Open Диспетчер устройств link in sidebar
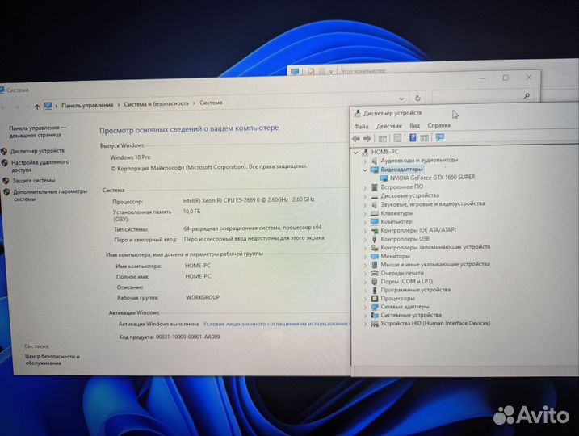 pyautogui.click(x=38, y=150)
